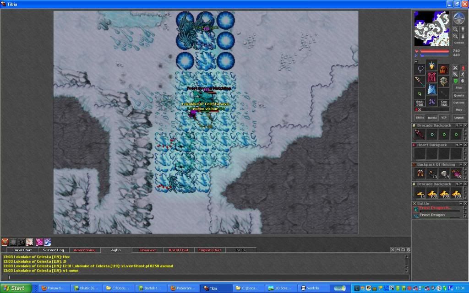Click wand item in first Brocade Backpack
The width and height of the screenshot is (469, 293).
420,134
